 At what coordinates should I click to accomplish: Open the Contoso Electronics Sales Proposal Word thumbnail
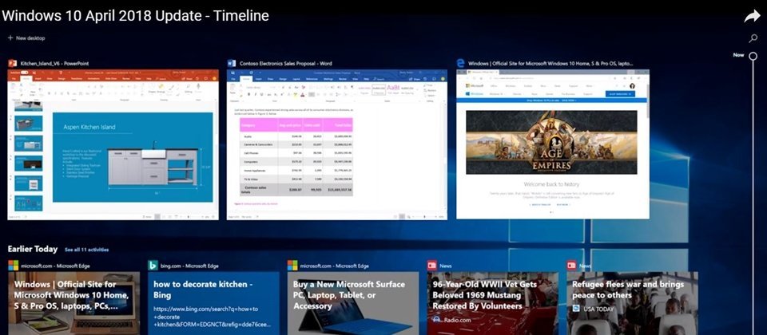336,144
